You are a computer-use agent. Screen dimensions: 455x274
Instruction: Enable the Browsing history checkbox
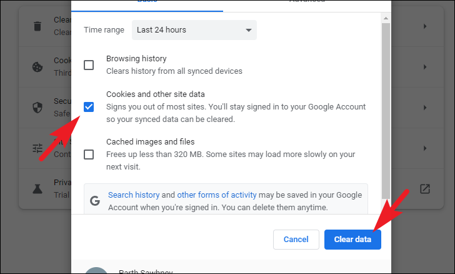click(x=89, y=65)
